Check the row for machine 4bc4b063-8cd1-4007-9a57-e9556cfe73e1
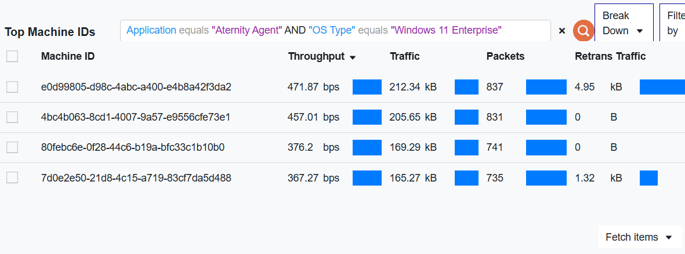 12,117
